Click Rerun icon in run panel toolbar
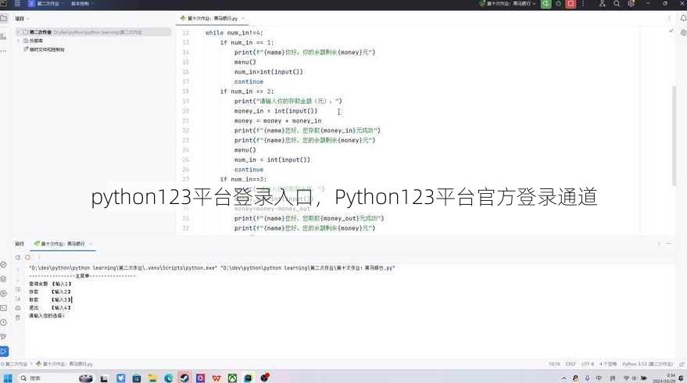 coord(18,257)
